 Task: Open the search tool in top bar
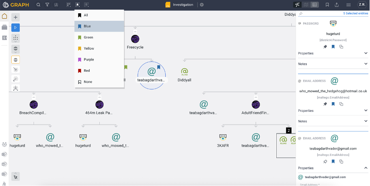pos(38,5)
